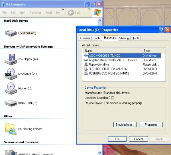Image resolution: width=171 pixels, height=155 pixels.
Task: Close the Local Disk (C:) Properties dialog
Action: pos(168,30)
